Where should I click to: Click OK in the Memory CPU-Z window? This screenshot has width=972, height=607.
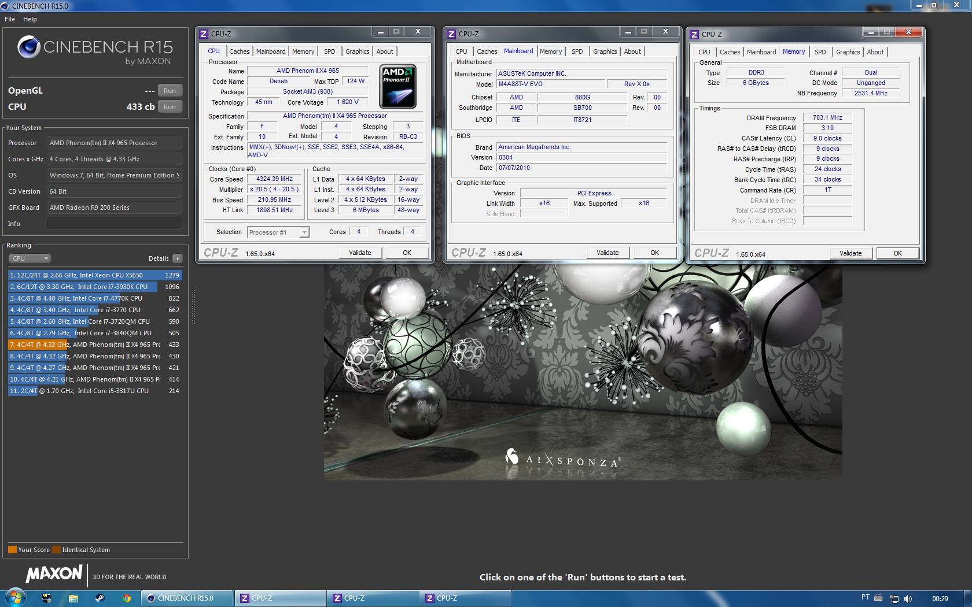tap(898, 253)
